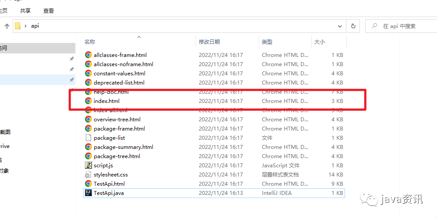This screenshot has width=437, height=219.
Task: Sort by the 修改日期 column header
Action: pyautogui.click(x=209, y=42)
